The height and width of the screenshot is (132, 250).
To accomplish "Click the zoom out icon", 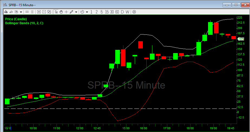I will pyautogui.click(x=44, y=12).
